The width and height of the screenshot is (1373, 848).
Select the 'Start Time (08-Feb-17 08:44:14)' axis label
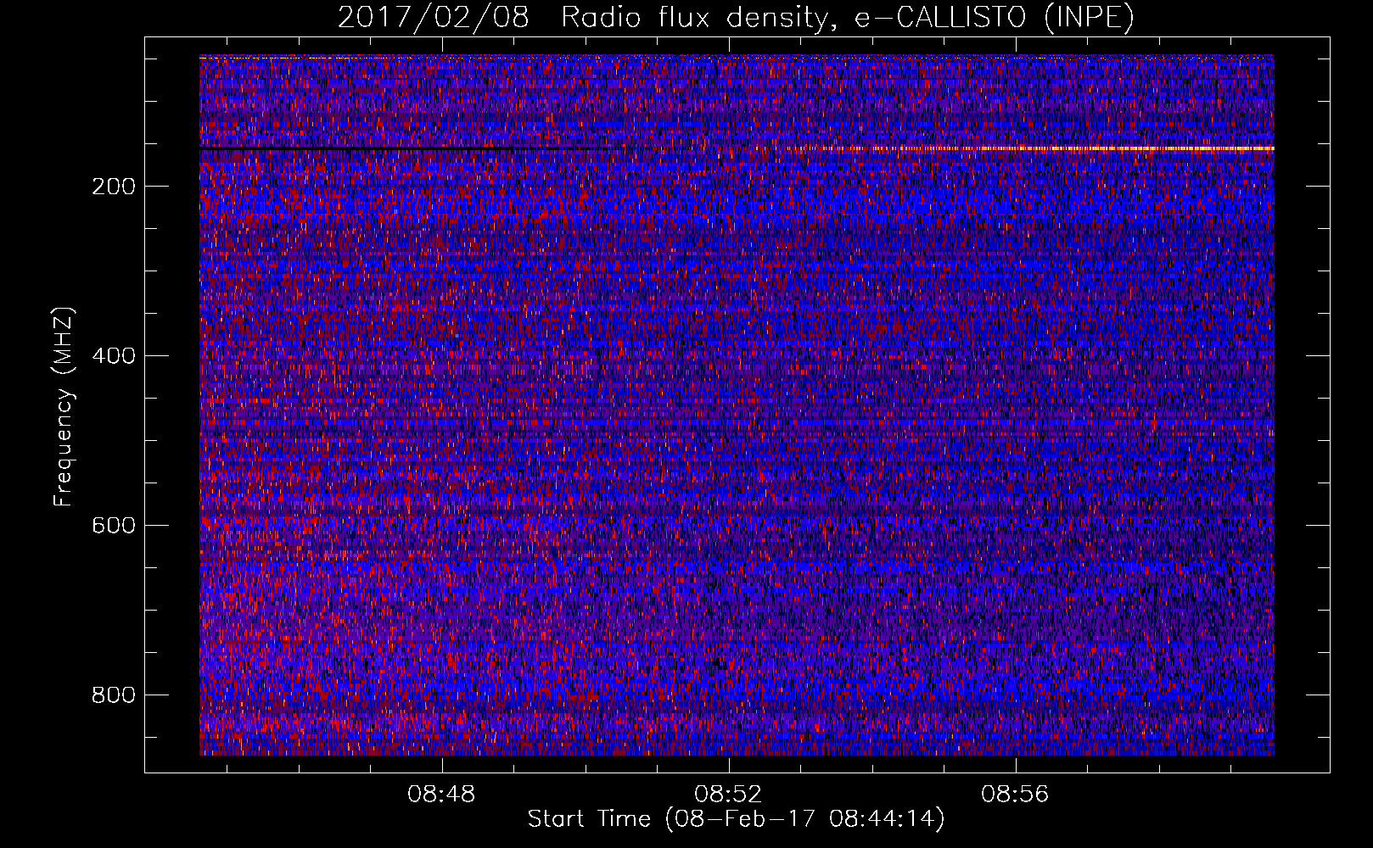pos(736,819)
